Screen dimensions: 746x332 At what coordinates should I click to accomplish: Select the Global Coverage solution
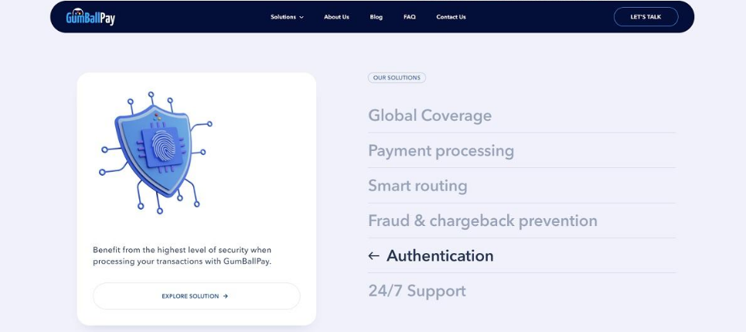[430, 115]
